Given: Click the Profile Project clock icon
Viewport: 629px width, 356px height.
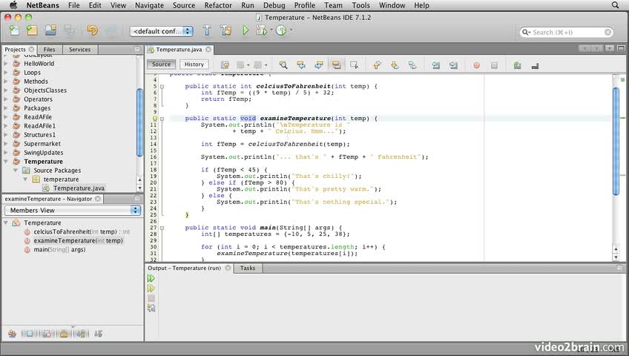Looking at the screenshot, I should 281,30.
